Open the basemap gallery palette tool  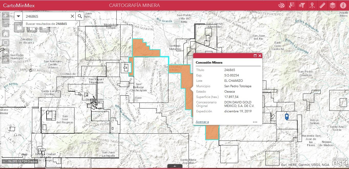point(281,5)
